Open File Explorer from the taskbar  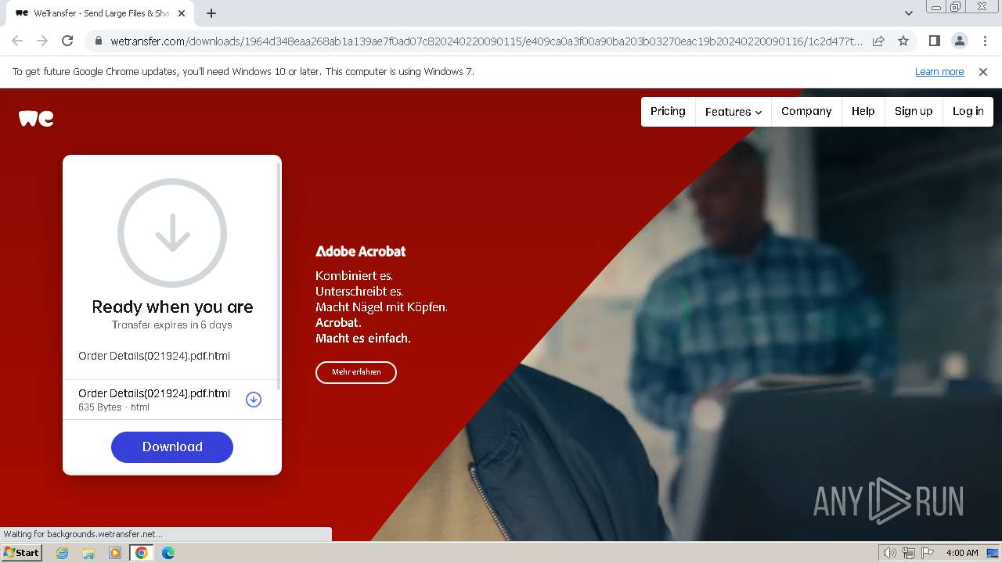click(88, 553)
